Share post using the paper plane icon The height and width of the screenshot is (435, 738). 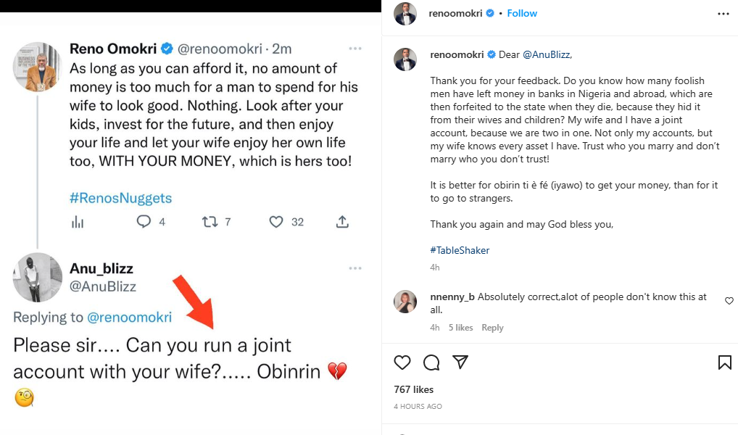click(460, 362)
